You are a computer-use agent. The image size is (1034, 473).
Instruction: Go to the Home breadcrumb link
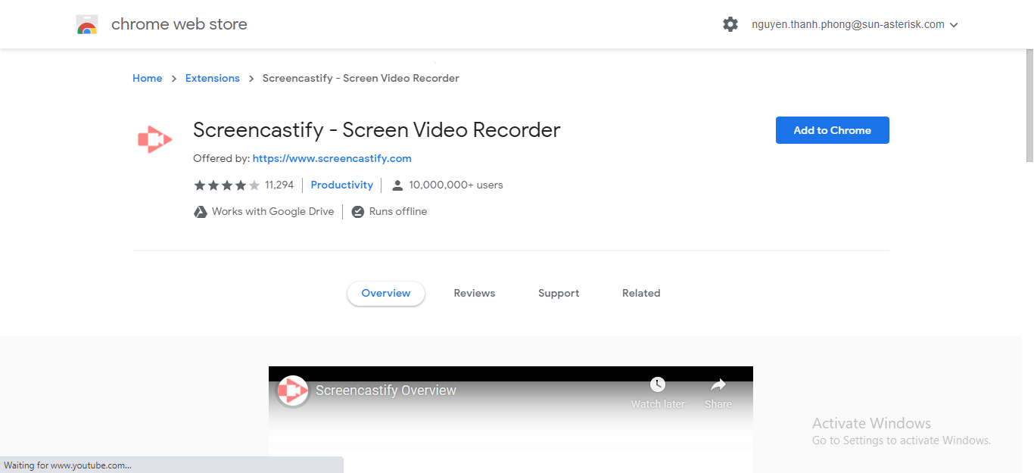pos(148,78)
